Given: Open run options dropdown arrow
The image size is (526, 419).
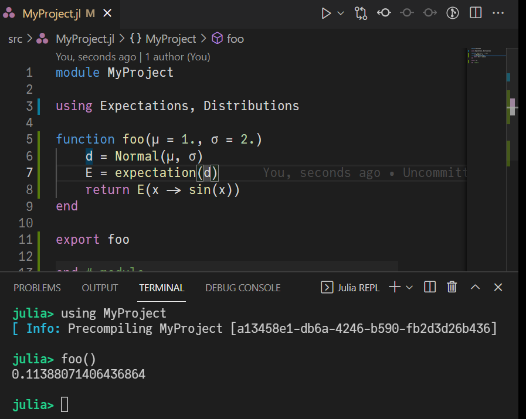Looking at the screenshot, I should point(341,13).
